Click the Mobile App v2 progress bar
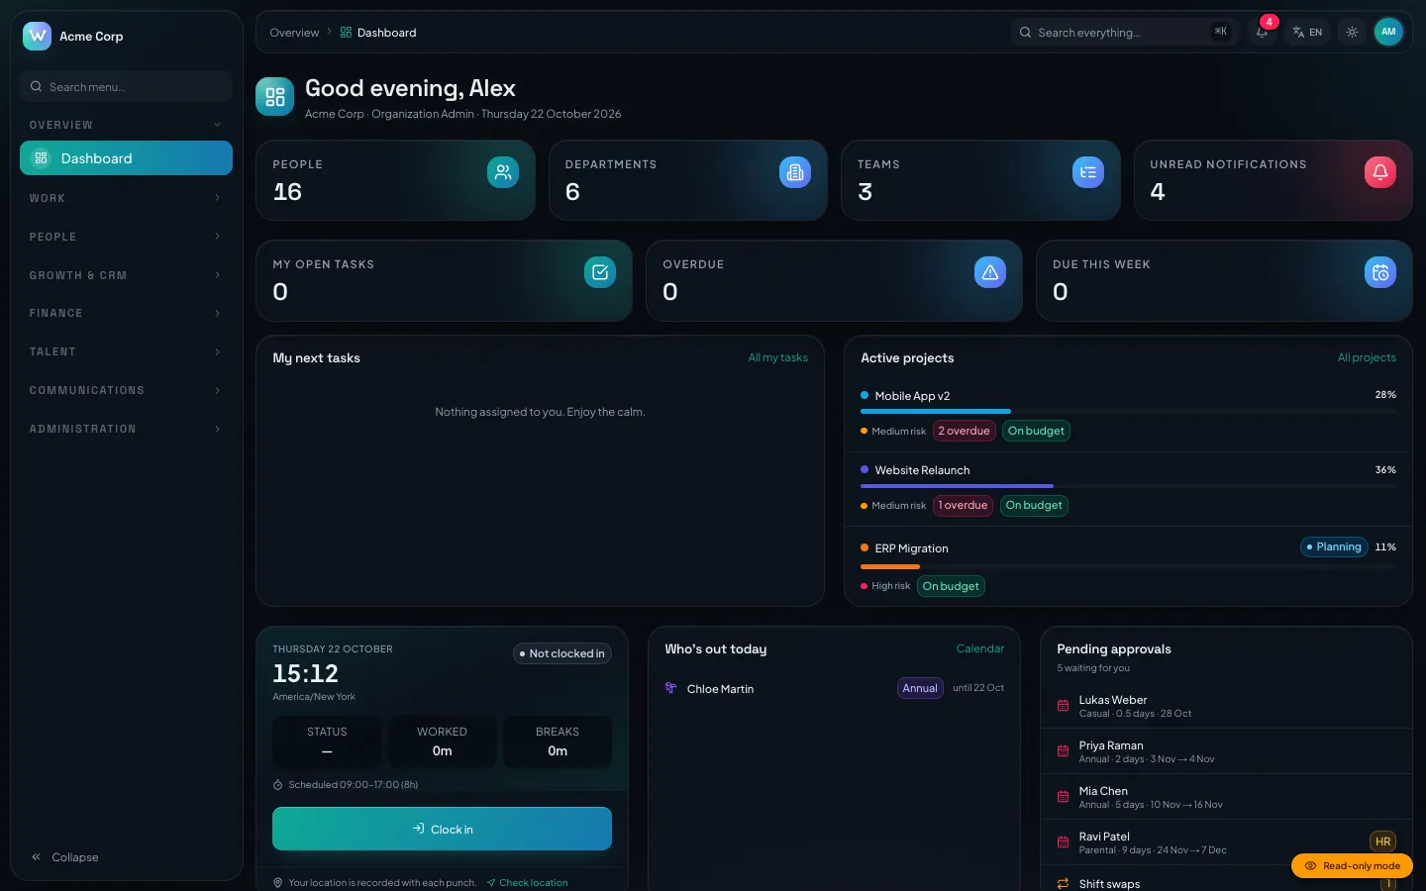This screenshot has height=891, width=1426. click(1128, 411)
